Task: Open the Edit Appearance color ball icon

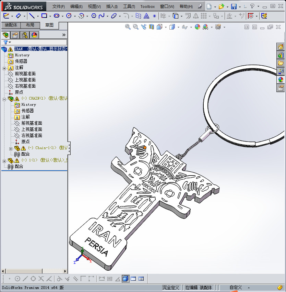Action: pos(197,27)
